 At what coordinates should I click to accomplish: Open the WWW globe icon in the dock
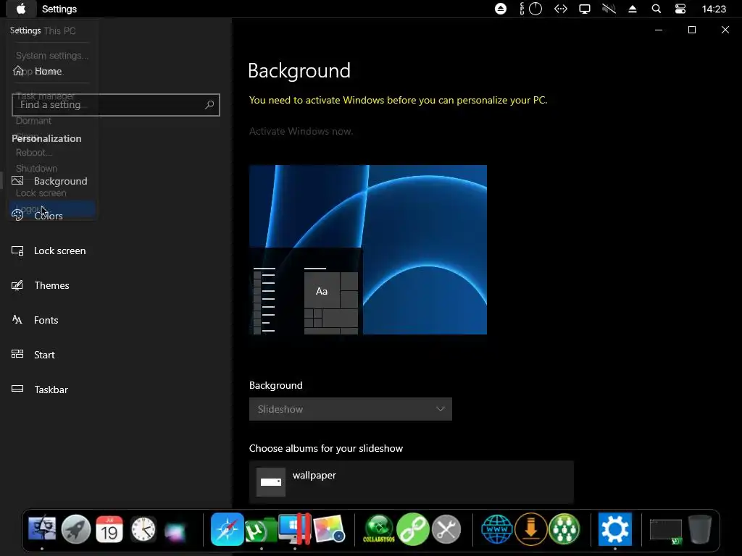[497, 529]
